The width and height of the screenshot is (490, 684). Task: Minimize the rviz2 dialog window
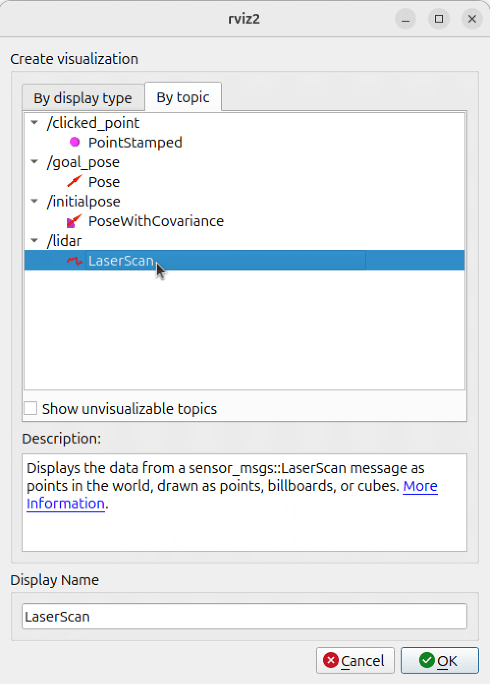click(406, 19)
